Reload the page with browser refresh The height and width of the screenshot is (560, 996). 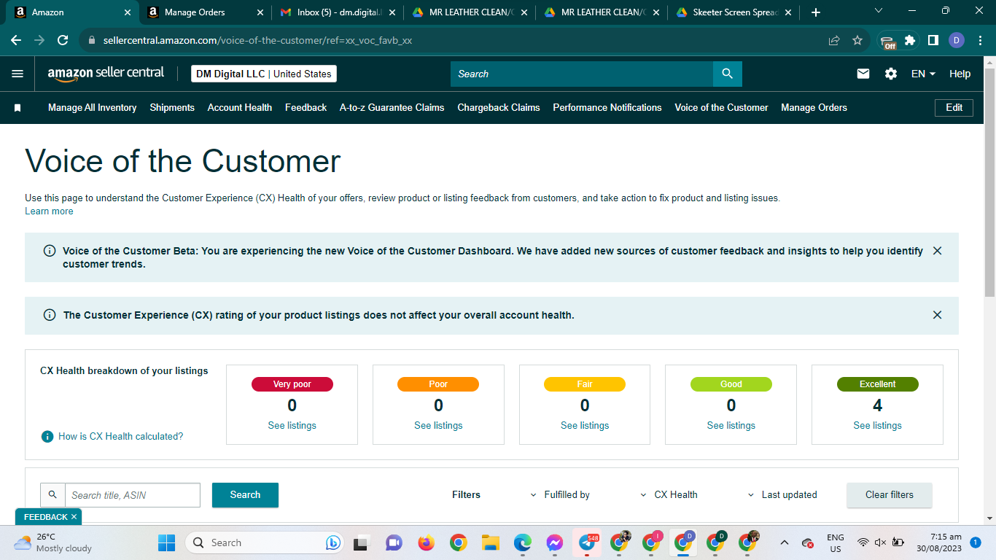[x=63, y=41]
